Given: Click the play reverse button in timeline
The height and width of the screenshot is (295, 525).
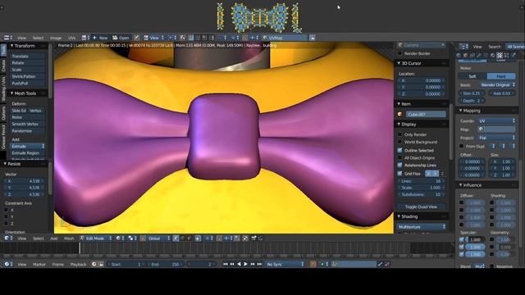Looking at the screenshot, I should 239,264.
